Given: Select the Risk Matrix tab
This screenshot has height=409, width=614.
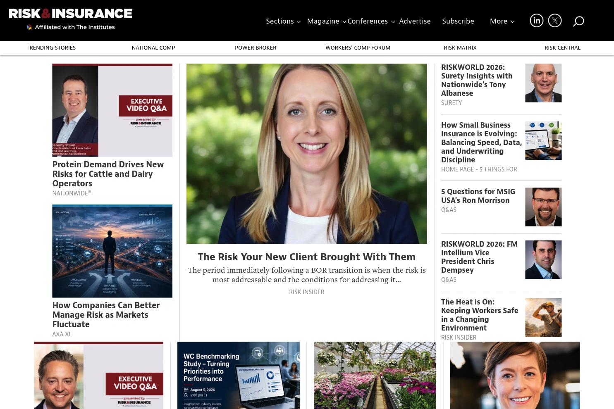Looking at the screenshot, I should [x=460, y=48].
